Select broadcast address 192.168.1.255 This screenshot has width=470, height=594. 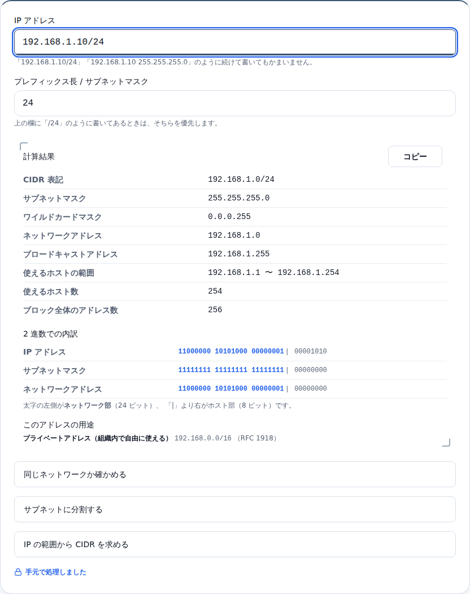pyautogui.click(x=239, y=254)
